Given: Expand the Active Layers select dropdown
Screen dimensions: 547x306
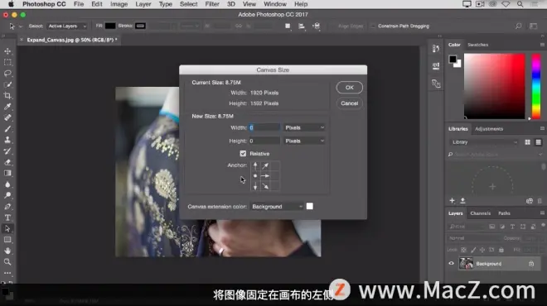Looking at the screenshot, I should 67,26.
